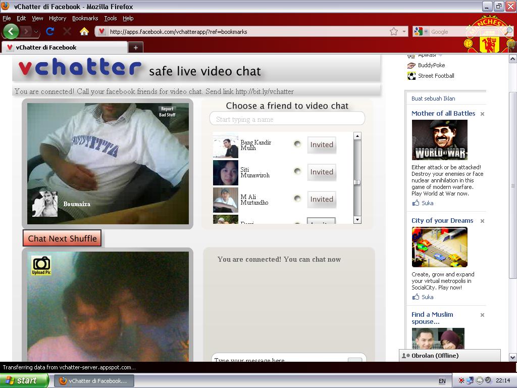This screenshot has width=517, height=388.
Task: Click the Chat Next Shuffle button
Action: click(62, 238)
